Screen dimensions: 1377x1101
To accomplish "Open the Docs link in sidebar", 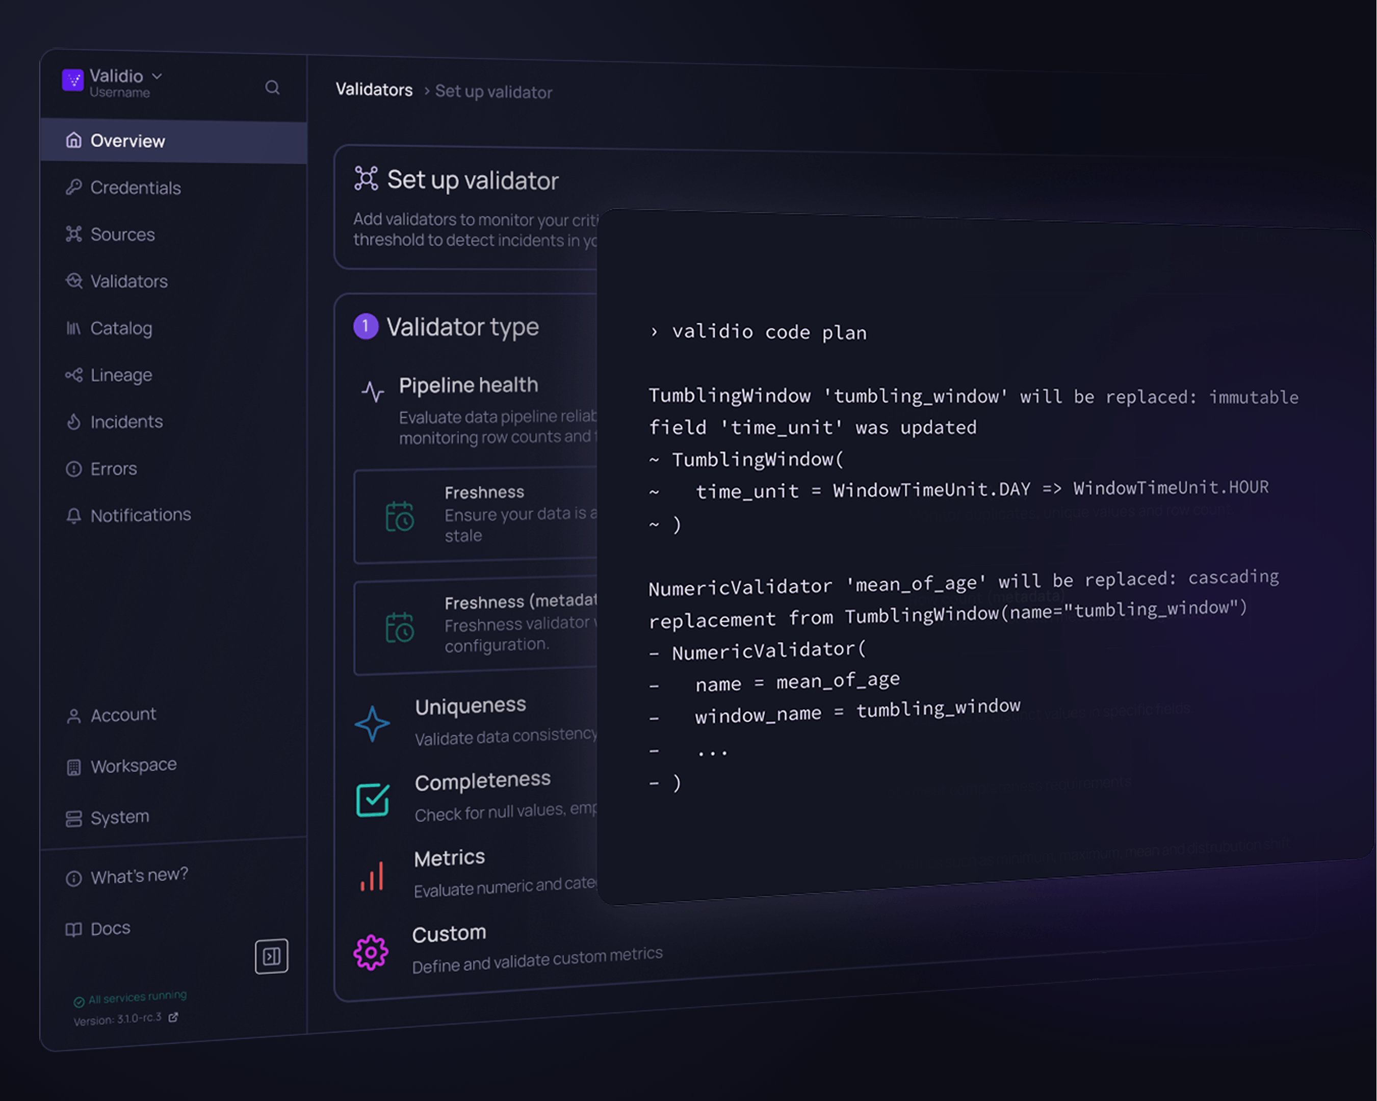I will (x=110, y=929).
